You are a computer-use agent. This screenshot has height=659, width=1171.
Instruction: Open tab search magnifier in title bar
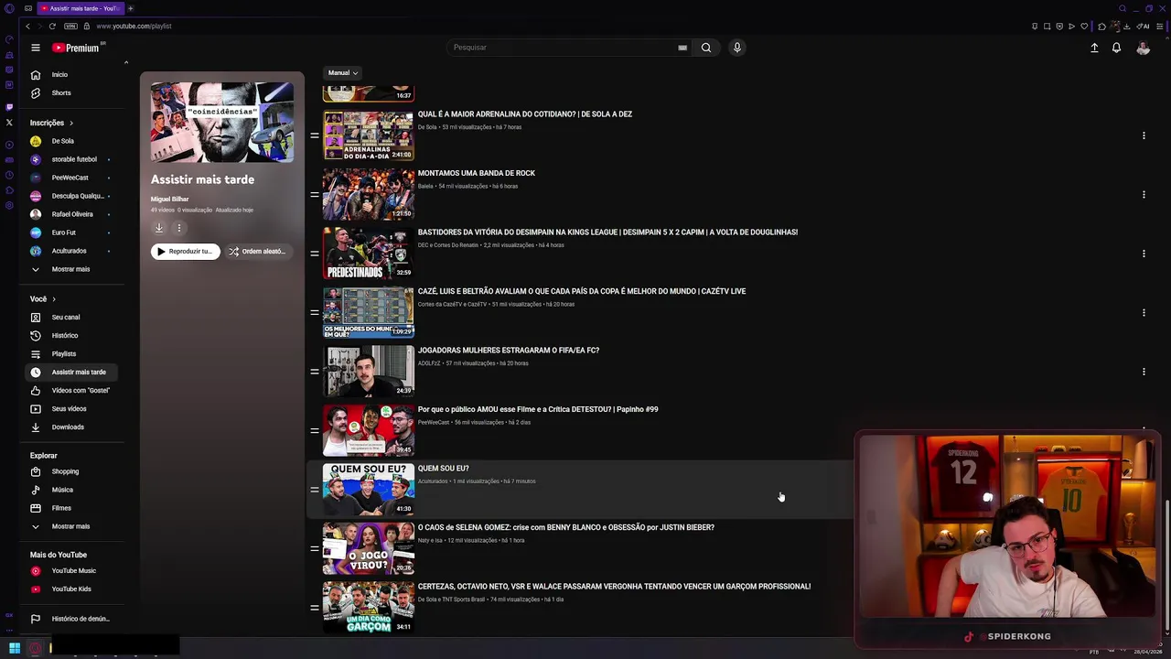pyautogui.click(x=1123, y=8)
